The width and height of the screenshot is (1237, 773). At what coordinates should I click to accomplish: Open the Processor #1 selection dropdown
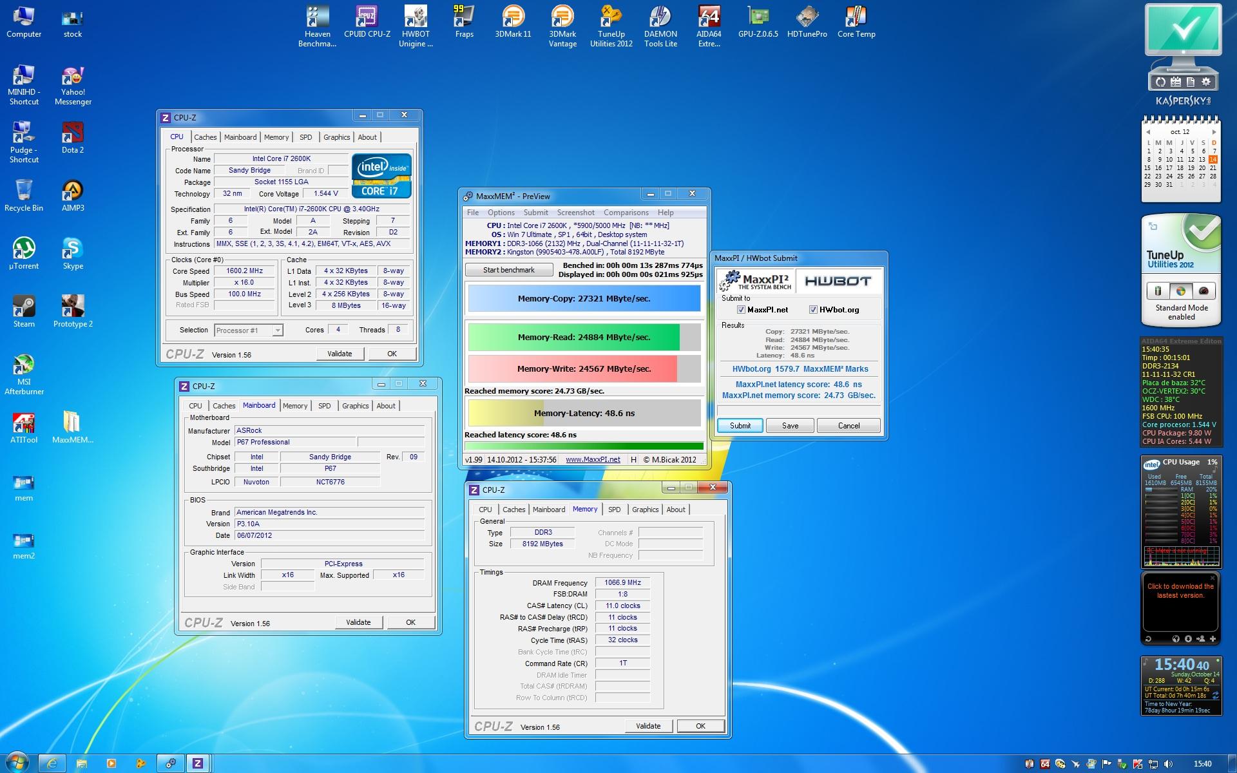248,330
